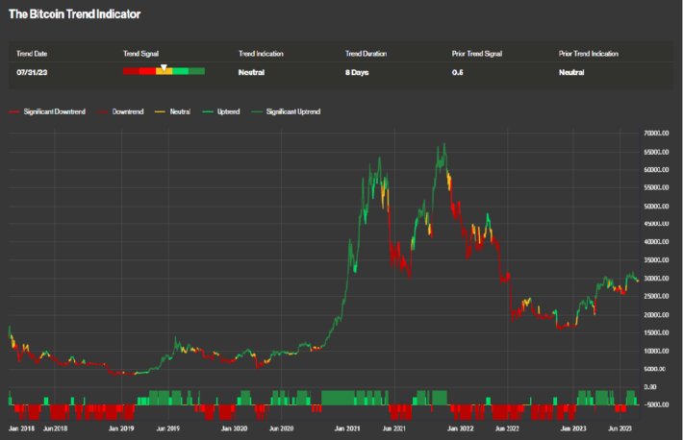
Task: Select the prior trend signal value 0.6
Action: click(457, 72)
